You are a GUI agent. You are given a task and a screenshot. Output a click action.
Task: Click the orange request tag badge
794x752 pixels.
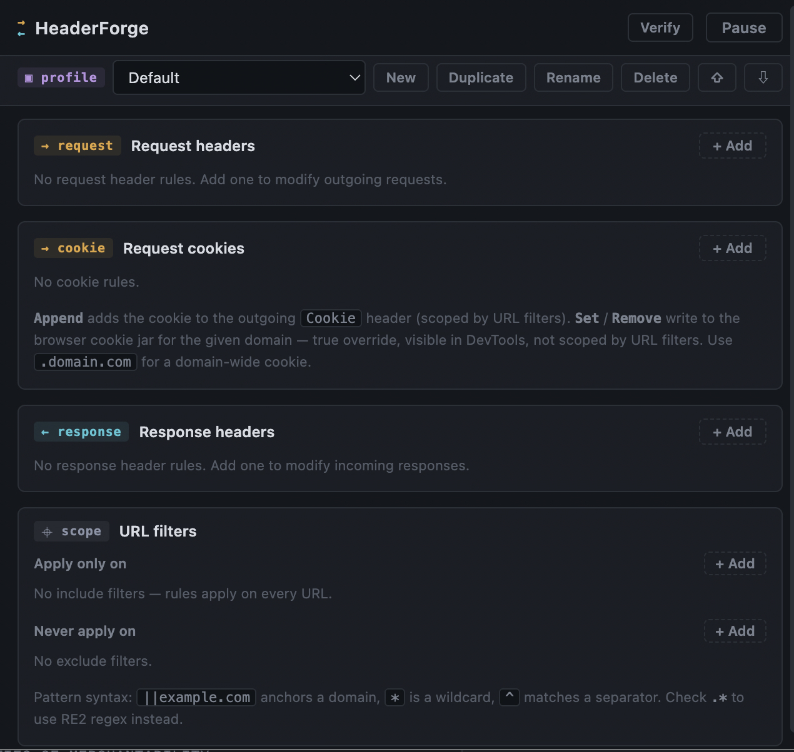pyautogui.click(x=77, y=146)
